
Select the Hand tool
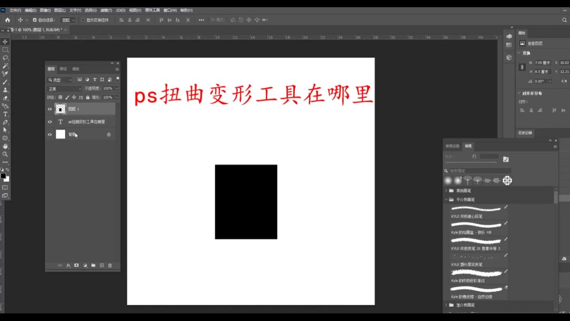[x=4, y=146]
